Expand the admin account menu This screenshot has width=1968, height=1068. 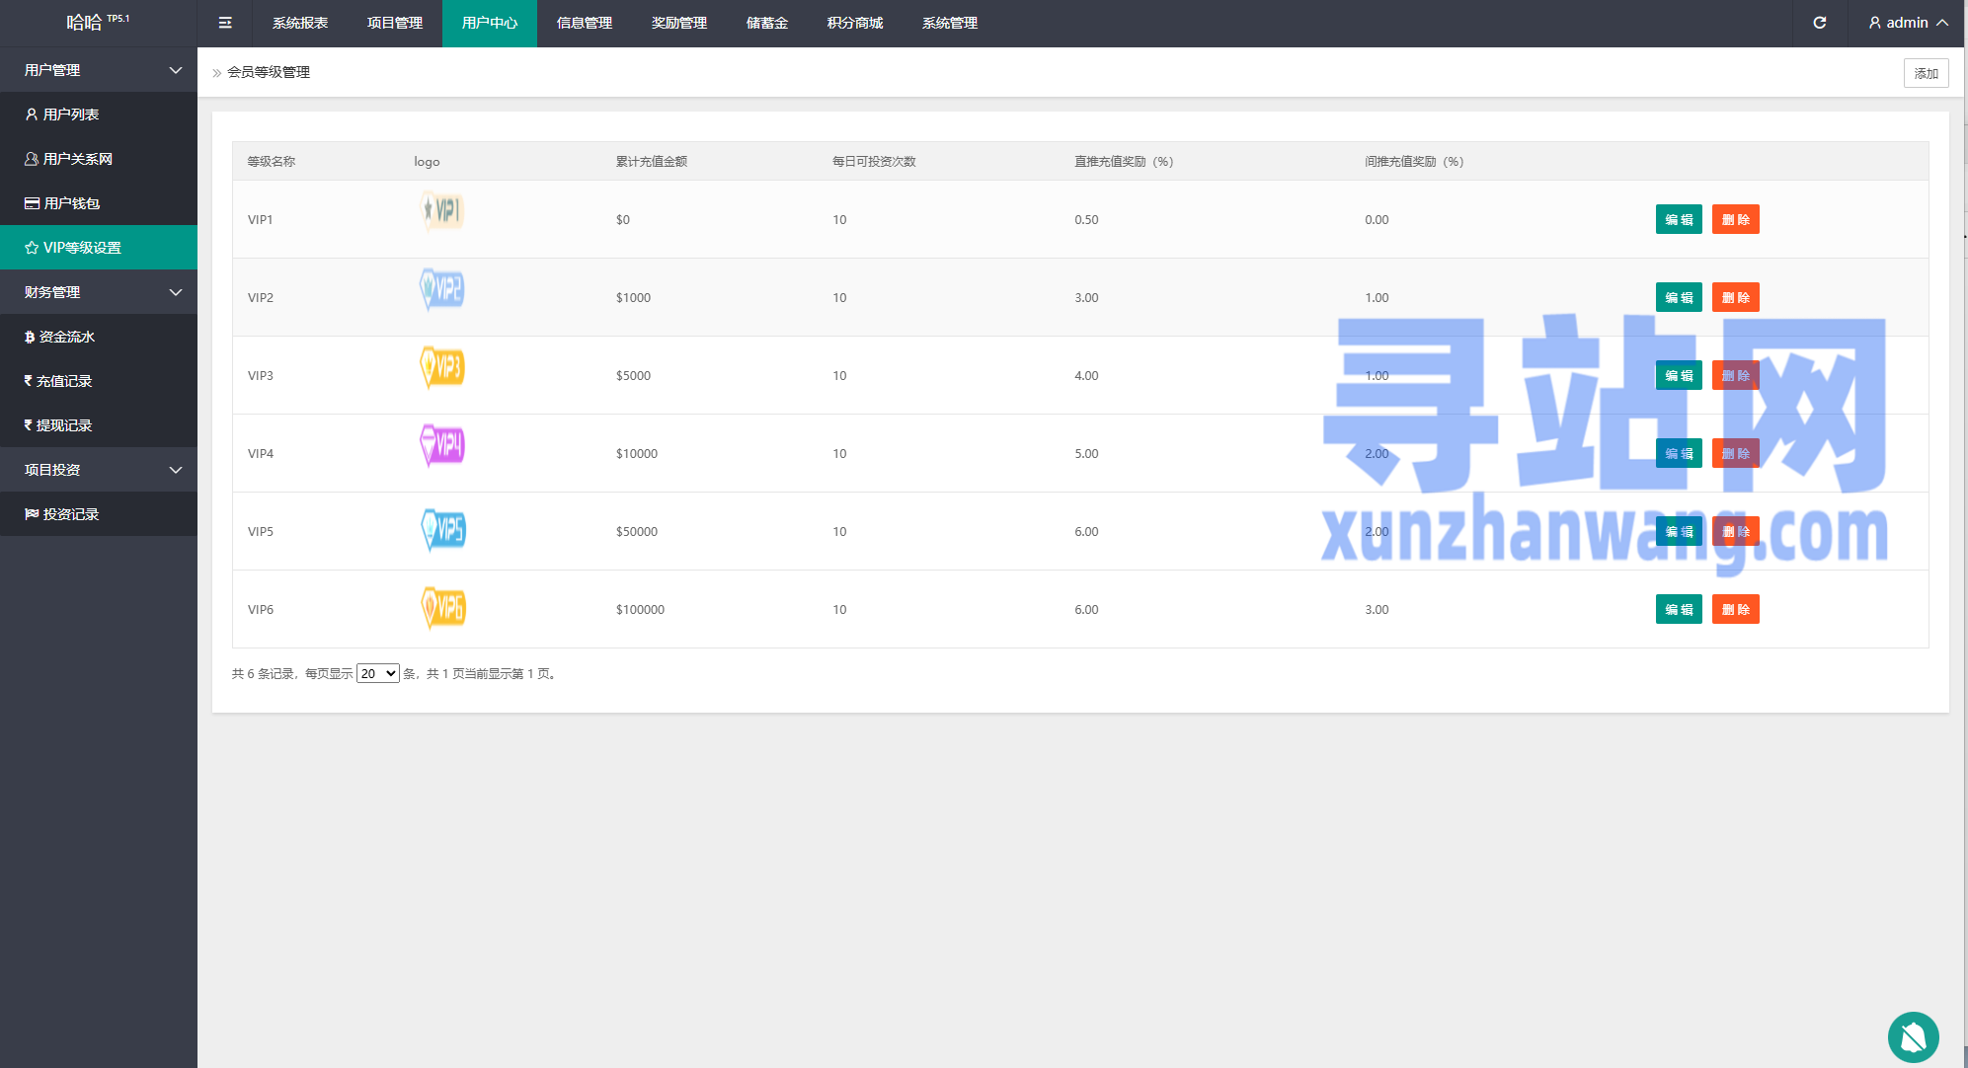1907,23
